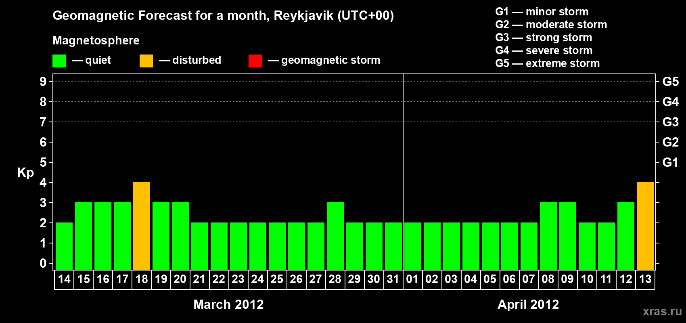The width and height of the screenshot is (686, 323).
Task: Click date label 01 on the axis
Action: 413,279
